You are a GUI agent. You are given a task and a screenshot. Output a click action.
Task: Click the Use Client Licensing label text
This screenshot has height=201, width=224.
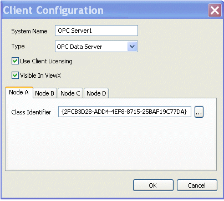pyautogui.click(x=46, y=61)
